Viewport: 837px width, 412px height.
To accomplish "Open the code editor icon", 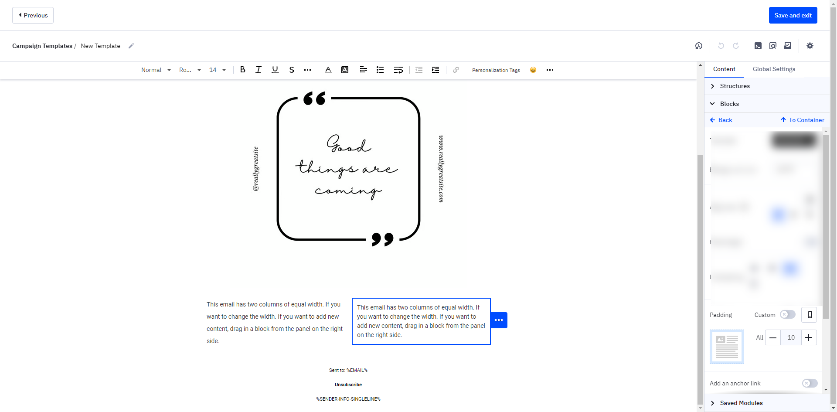I will tap(758, 46).
